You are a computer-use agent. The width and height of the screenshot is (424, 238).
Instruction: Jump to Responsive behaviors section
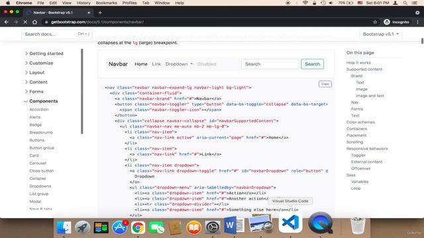point(367,149)
